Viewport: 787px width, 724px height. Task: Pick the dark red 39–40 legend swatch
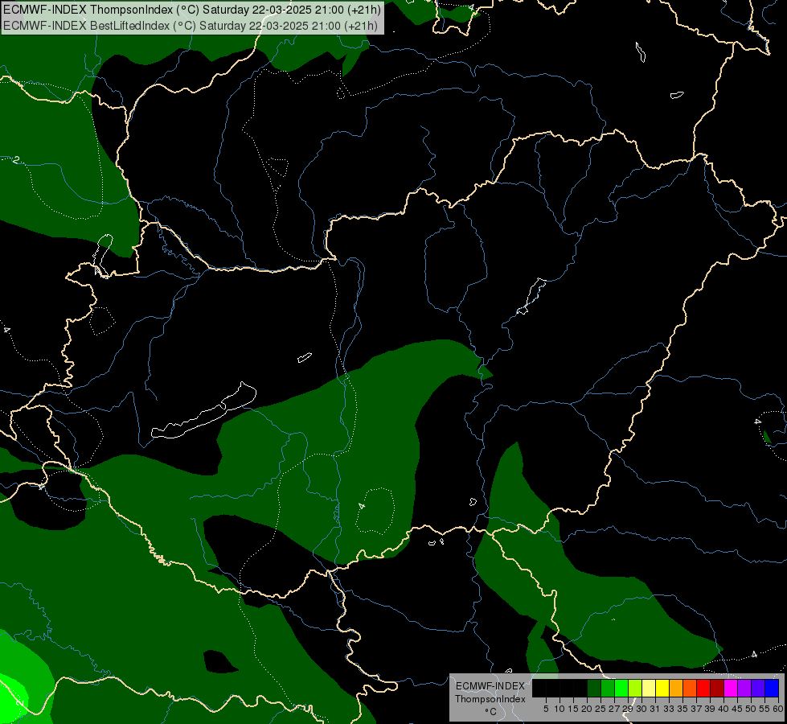[x=717, y=688]
